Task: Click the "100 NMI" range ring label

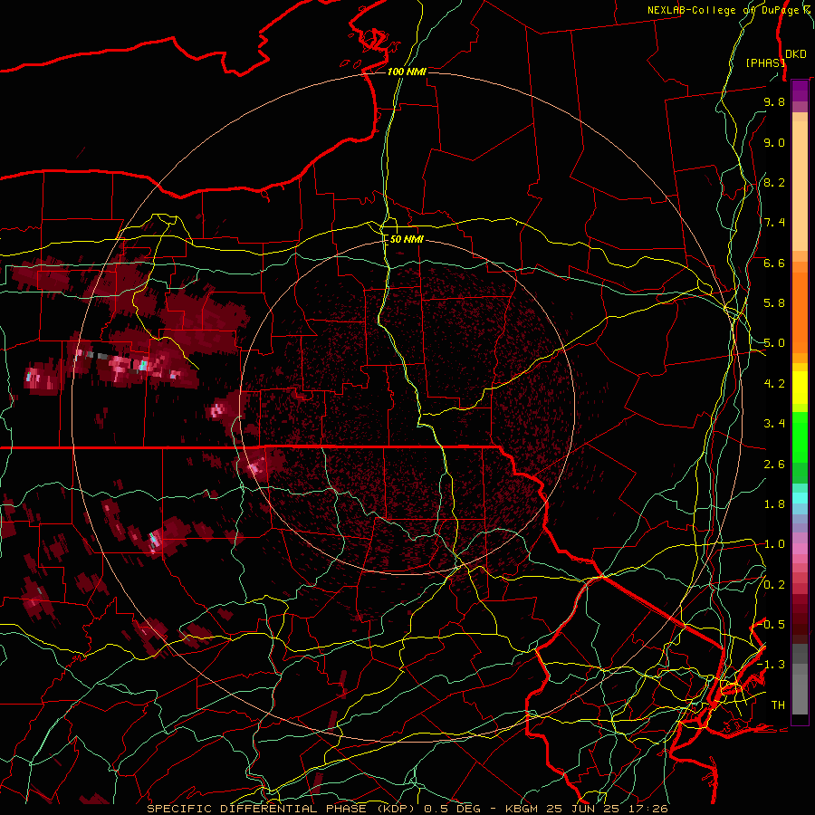Action: pyautogui.click(x=407, y=72)
